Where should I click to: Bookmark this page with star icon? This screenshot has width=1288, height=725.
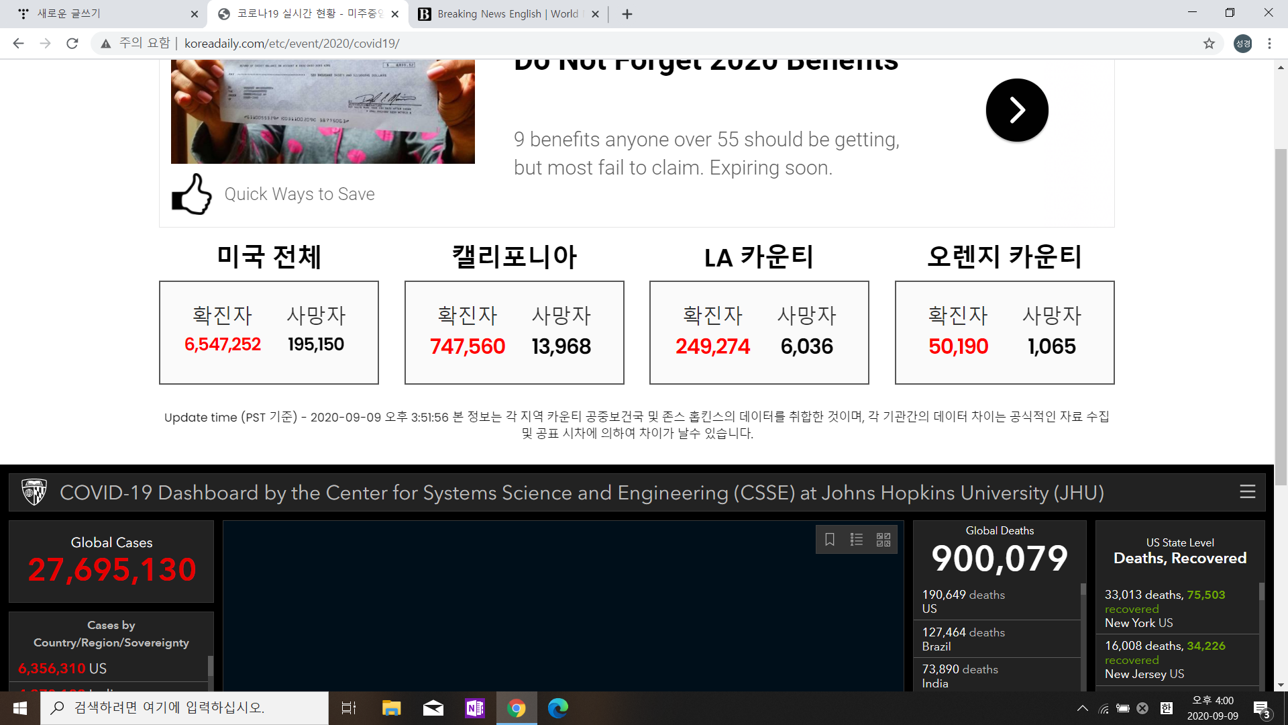coord(1209,44)
